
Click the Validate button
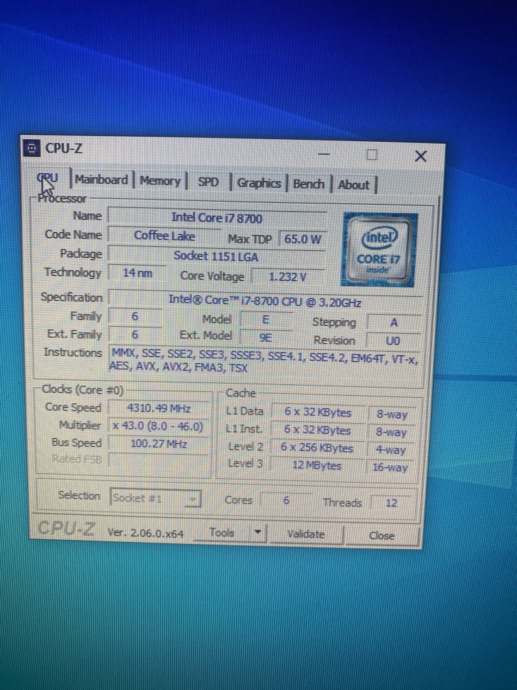[x=306, y=534]
